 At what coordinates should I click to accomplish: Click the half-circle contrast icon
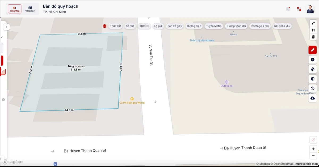click(x=313, y=79)
